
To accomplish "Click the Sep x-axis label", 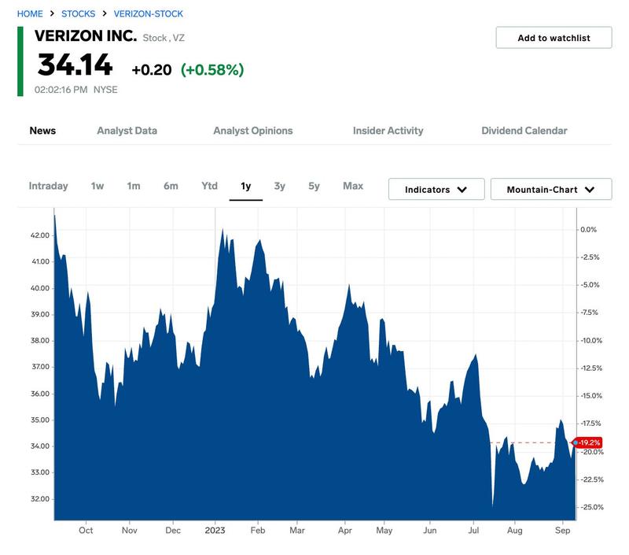I will [x=562, y=530].
